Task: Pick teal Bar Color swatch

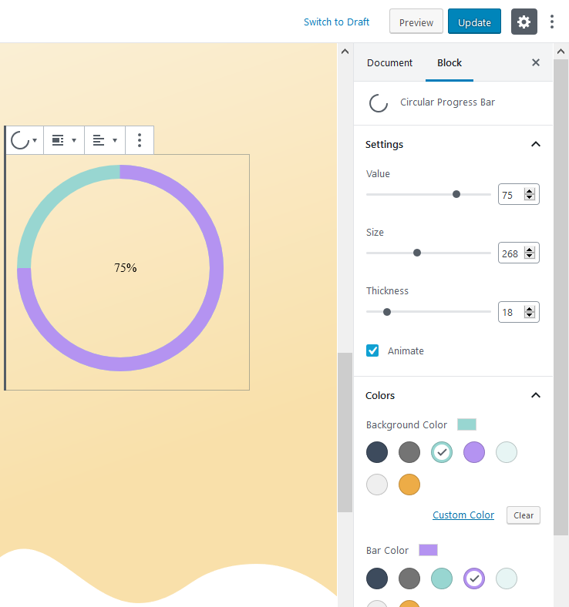Action: click(442, 578)
